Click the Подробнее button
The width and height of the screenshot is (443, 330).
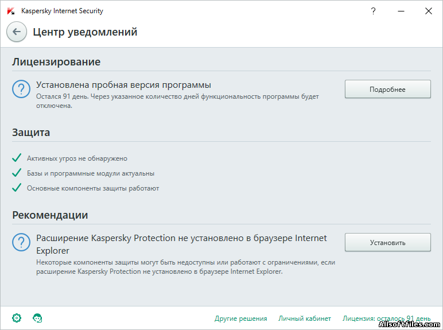click(388, 89)
